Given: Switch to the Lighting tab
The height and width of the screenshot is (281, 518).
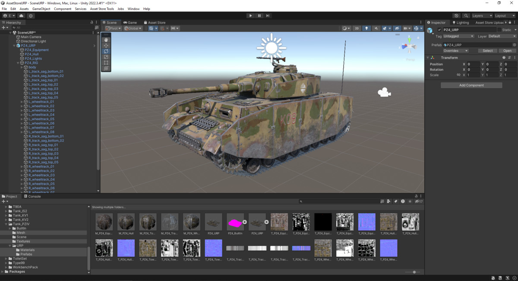Looking at the screenshot, I should click(x=460, y=22).
